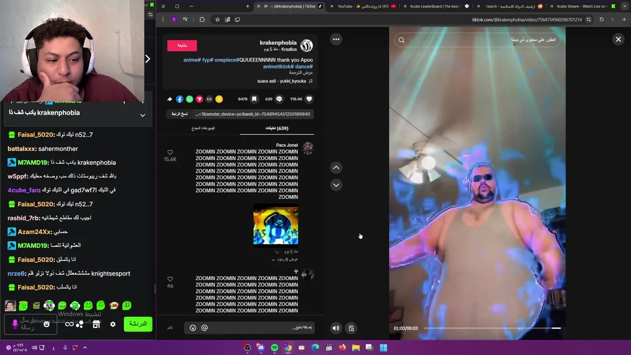The height and width of the screenshot is (355, 631).
Task: Expand the stream panel with right arrow
Action: coord(147,59)
